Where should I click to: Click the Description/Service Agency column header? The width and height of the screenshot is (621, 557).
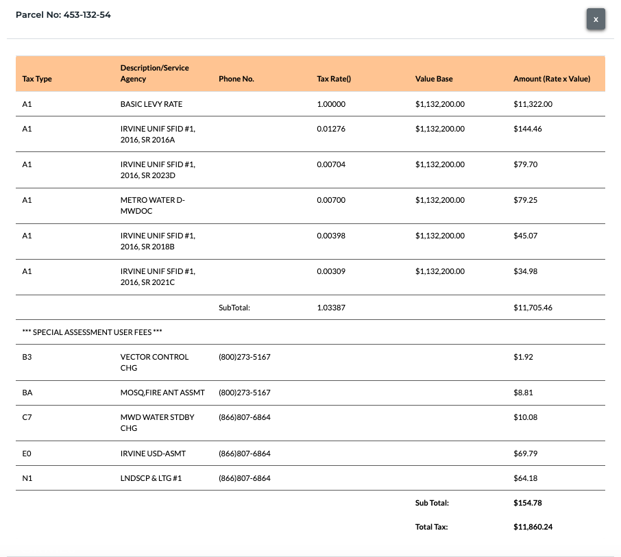pyautogui.click(x=154, y=73)
